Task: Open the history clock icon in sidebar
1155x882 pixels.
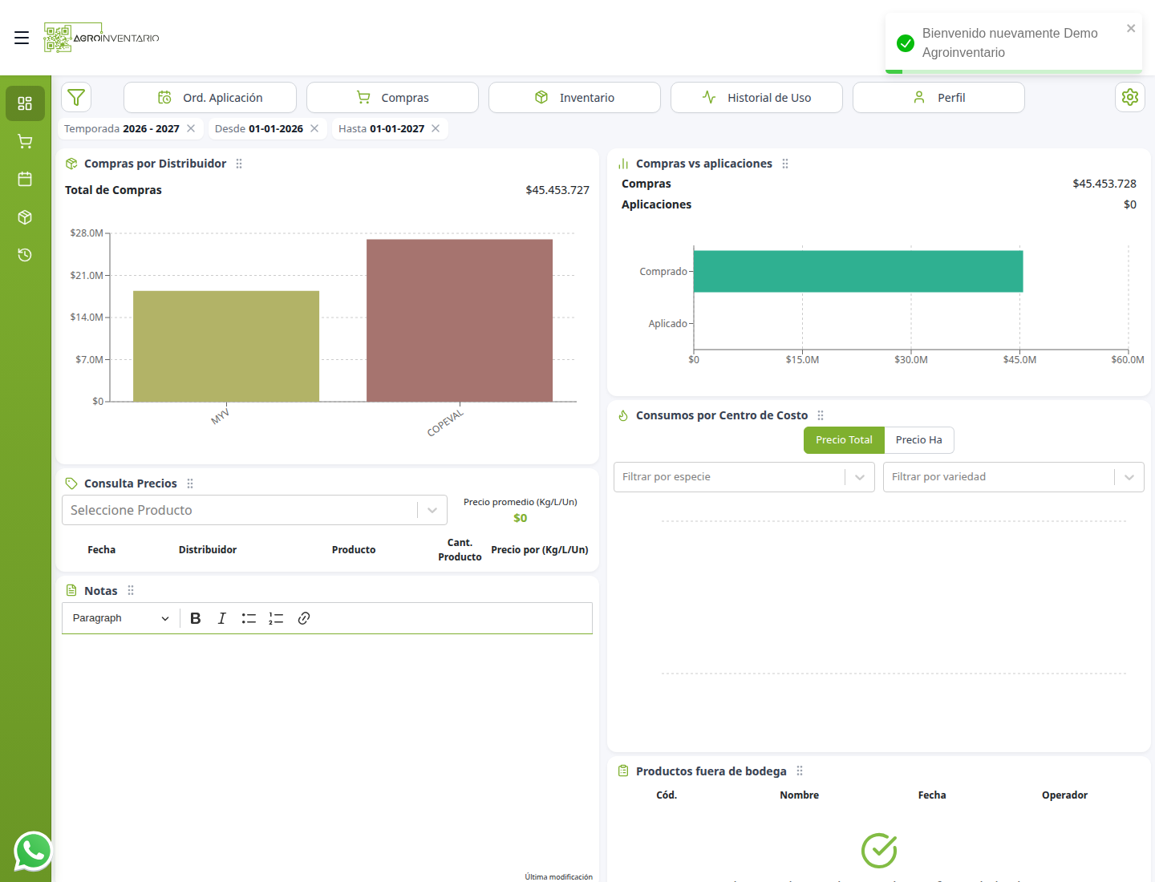Action: tap(25, 255)
